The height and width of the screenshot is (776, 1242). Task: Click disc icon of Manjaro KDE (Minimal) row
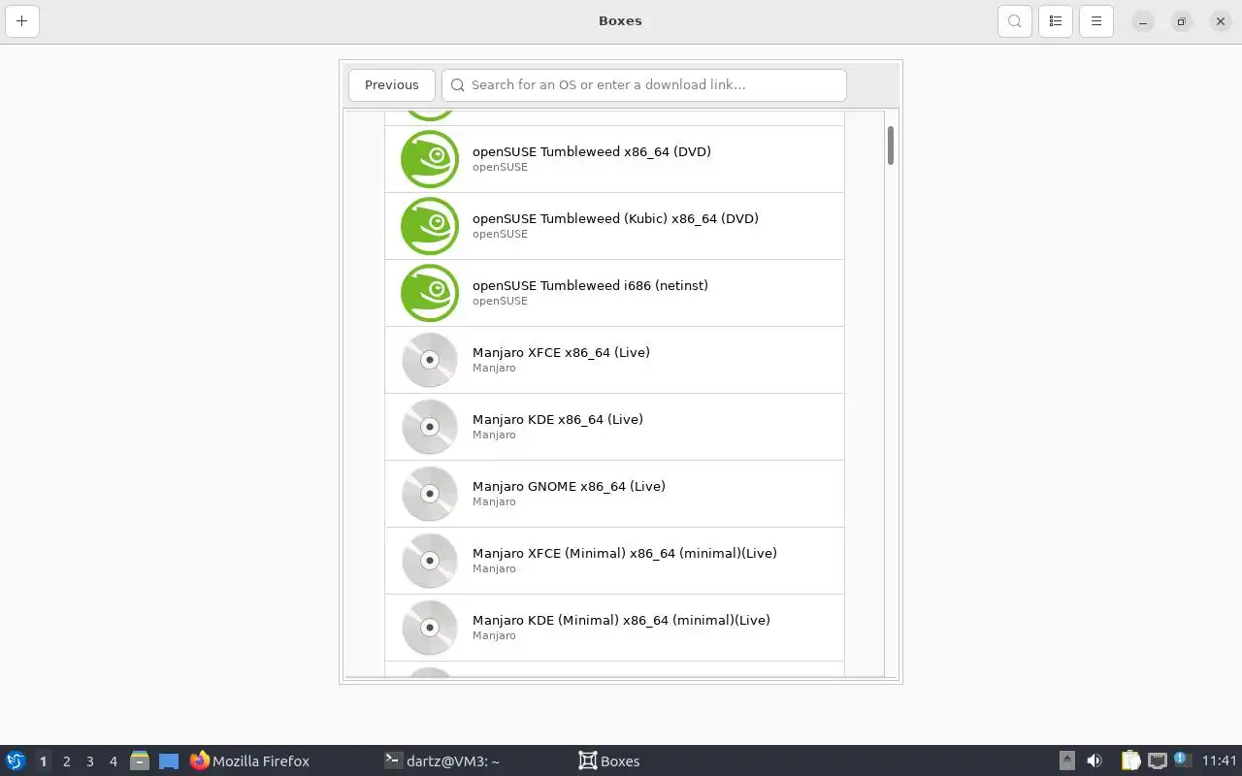pos(430,628)
